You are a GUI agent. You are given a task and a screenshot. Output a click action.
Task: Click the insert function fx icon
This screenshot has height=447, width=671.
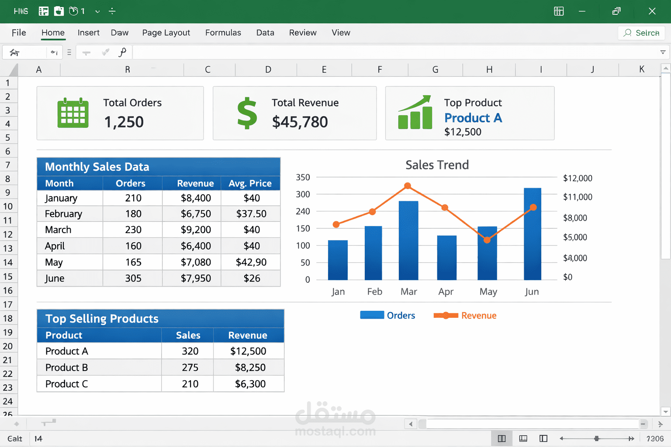coord(122,52)
